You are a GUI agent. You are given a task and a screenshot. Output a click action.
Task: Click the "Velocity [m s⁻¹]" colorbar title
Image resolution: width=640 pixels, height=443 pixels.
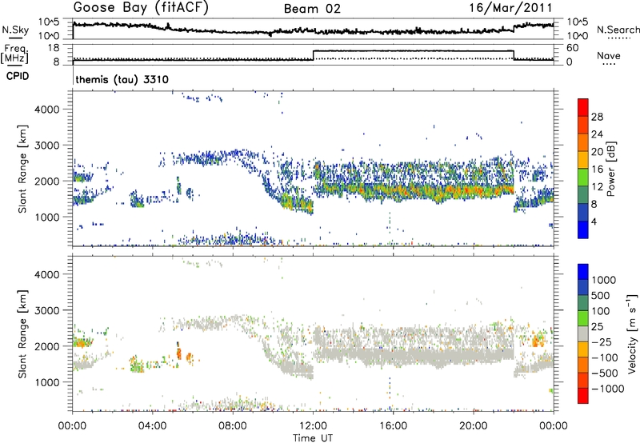point(632,333)
